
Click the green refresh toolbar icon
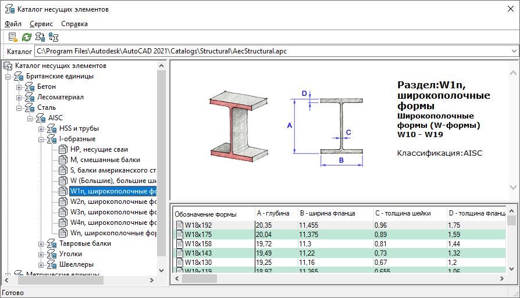pos(27,37)
